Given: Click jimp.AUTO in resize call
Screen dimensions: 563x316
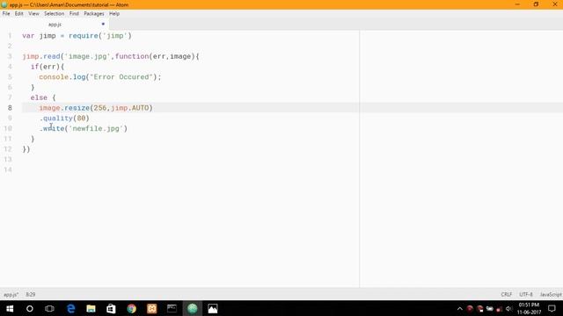Looking at the screenshot, I should (x=129, y=108).
